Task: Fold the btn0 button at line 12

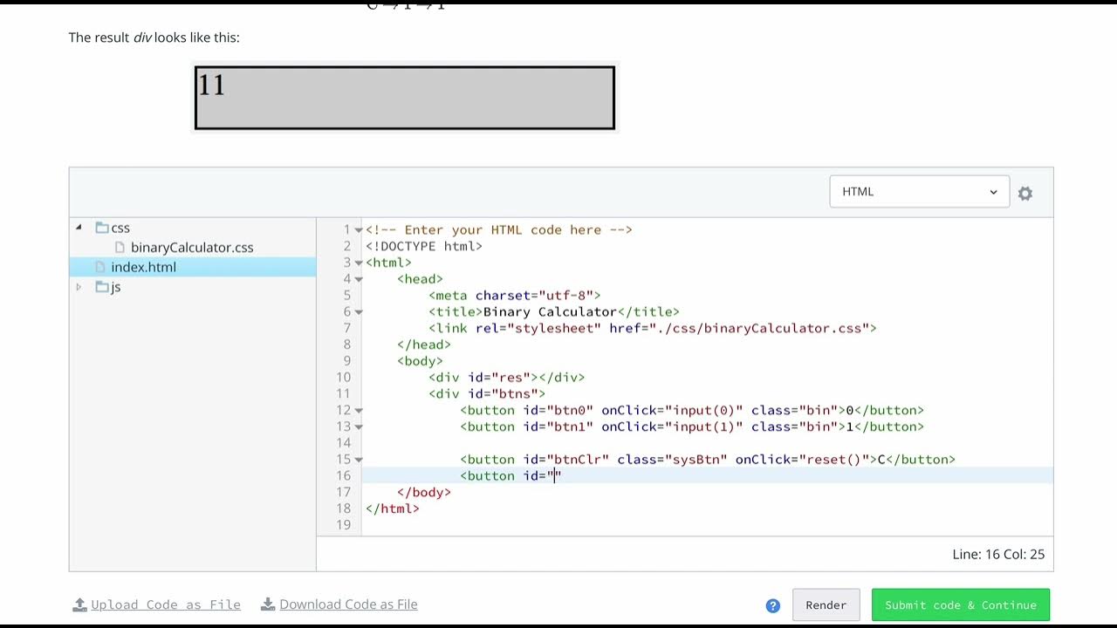Action: [x=359, y=410]
